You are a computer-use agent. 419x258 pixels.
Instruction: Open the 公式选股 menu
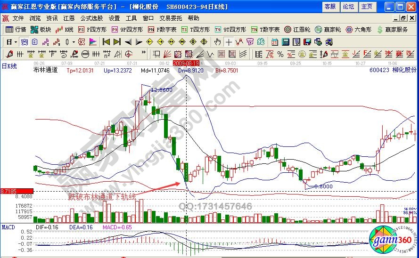[x=91, y=18]
